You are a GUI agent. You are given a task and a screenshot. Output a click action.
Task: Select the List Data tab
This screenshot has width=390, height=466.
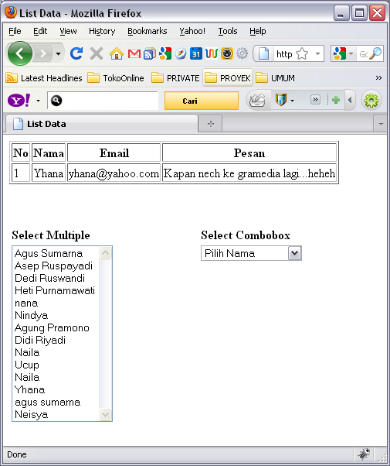[x=101, y=124]
